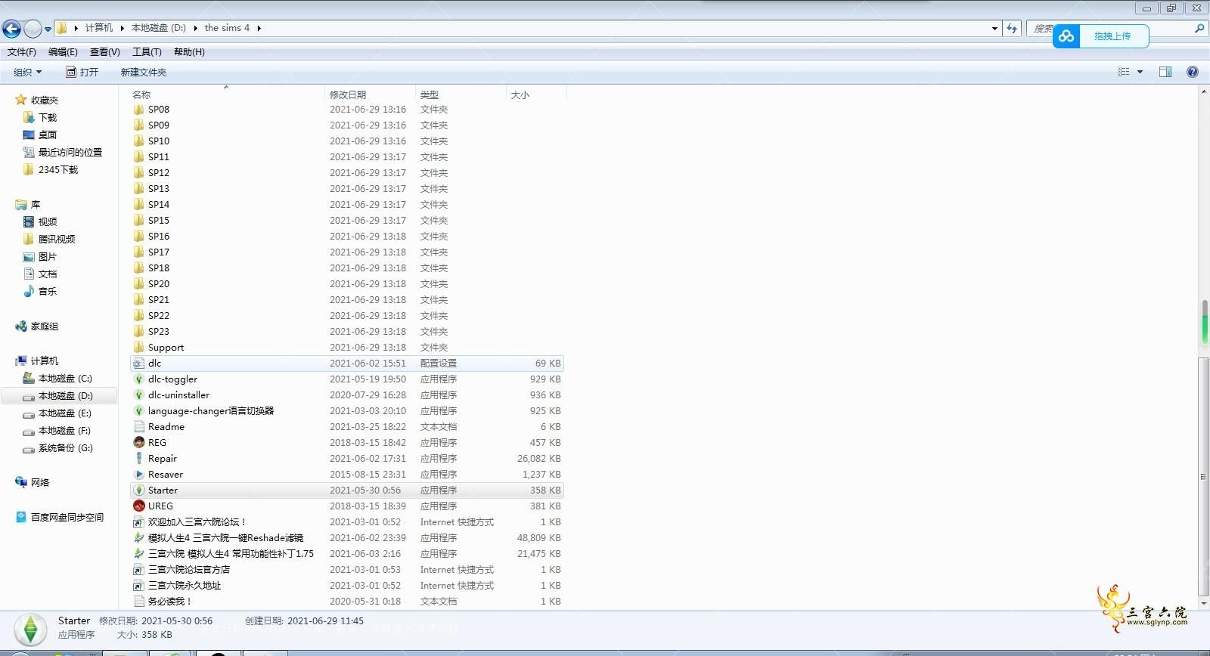This screenshot has width=1210, height=656.
Task: Click the Baidu cloud upload button
Action: point(1100,36)
